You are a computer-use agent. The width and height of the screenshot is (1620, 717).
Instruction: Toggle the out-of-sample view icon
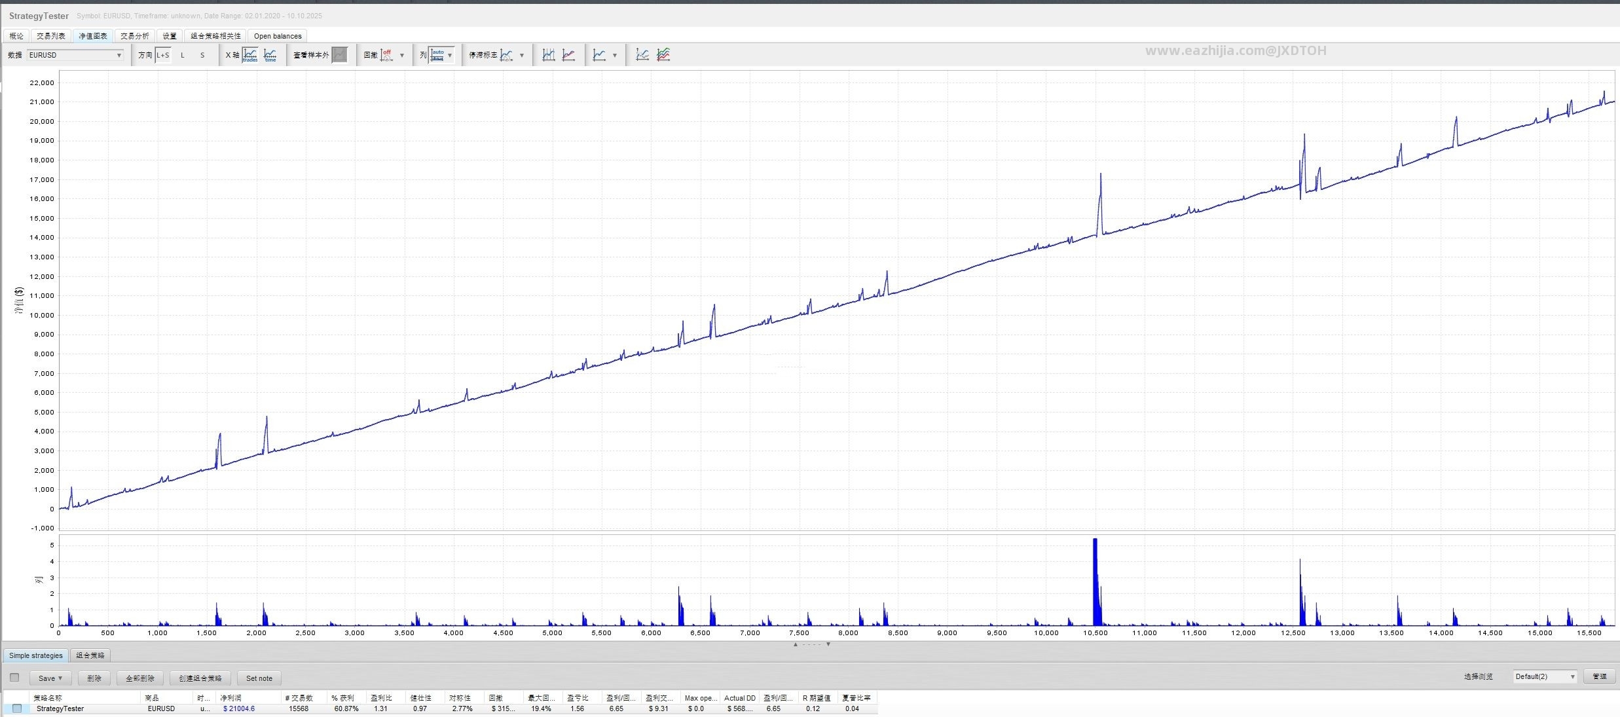tap(339, 55)
